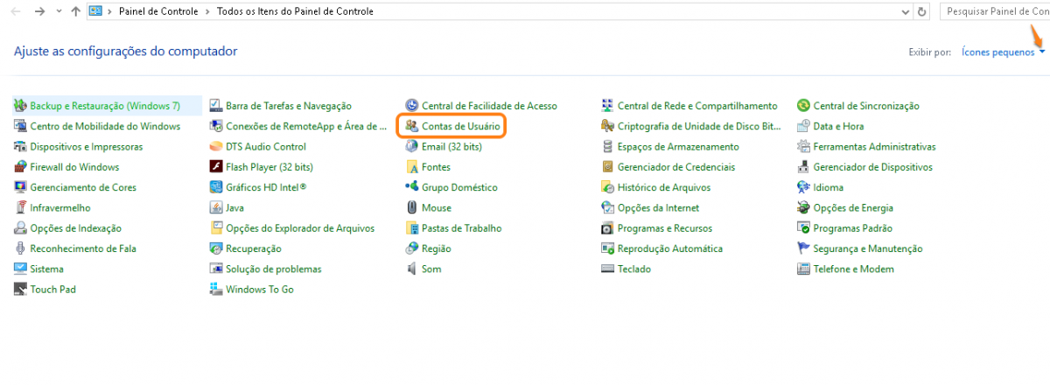This screenshot has width=1050, height=385.
Task: Open the recent locations arrow dropdown
Action: tap(59, 12)
